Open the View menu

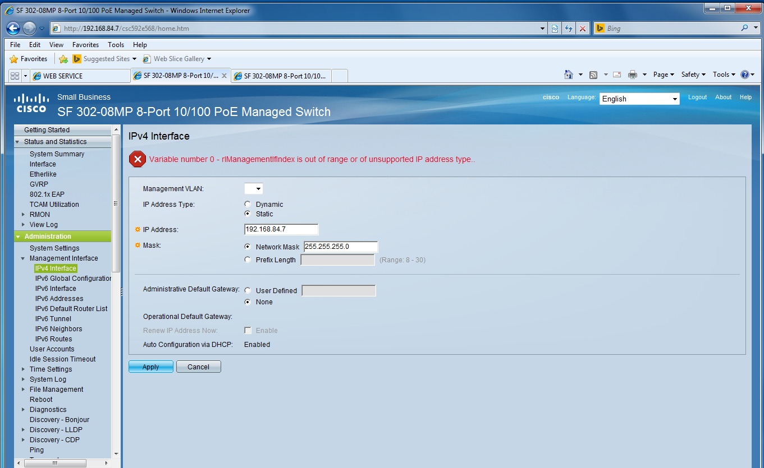point(56,45)
